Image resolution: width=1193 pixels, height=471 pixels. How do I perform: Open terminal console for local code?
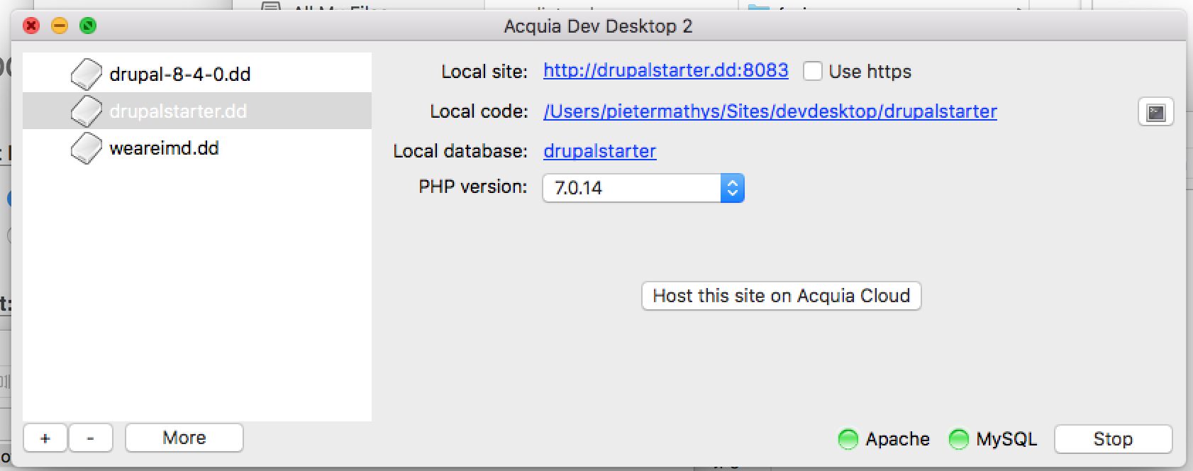[x=1155, y=112]
